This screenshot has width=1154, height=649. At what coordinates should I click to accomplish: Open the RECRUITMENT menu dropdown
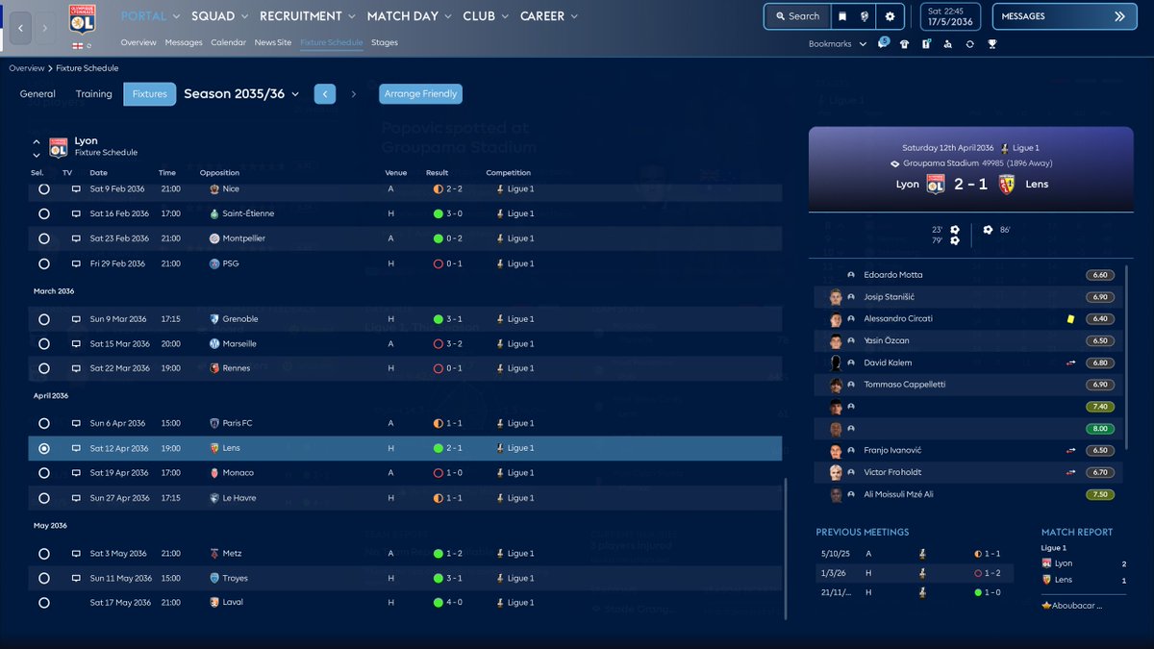(308, 16)
